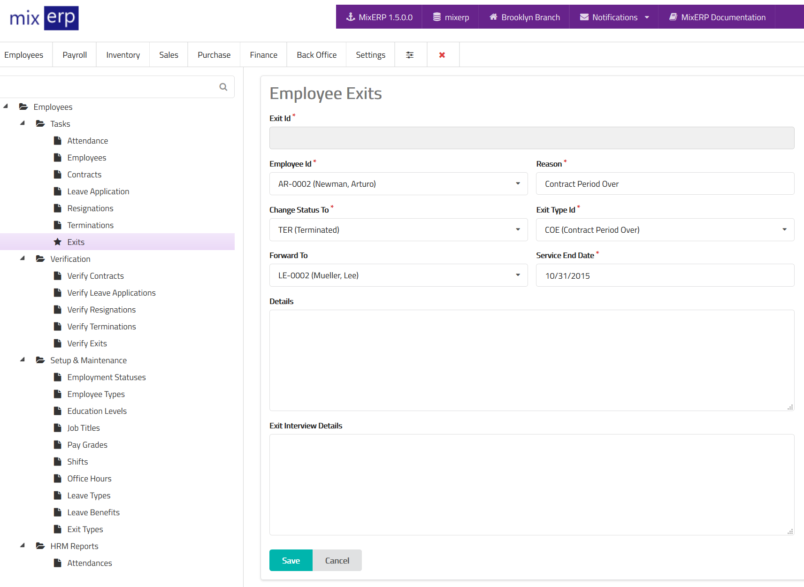Open the Change Status To dropdown
The height and width of the screenshot is (587, 804).
398,229
